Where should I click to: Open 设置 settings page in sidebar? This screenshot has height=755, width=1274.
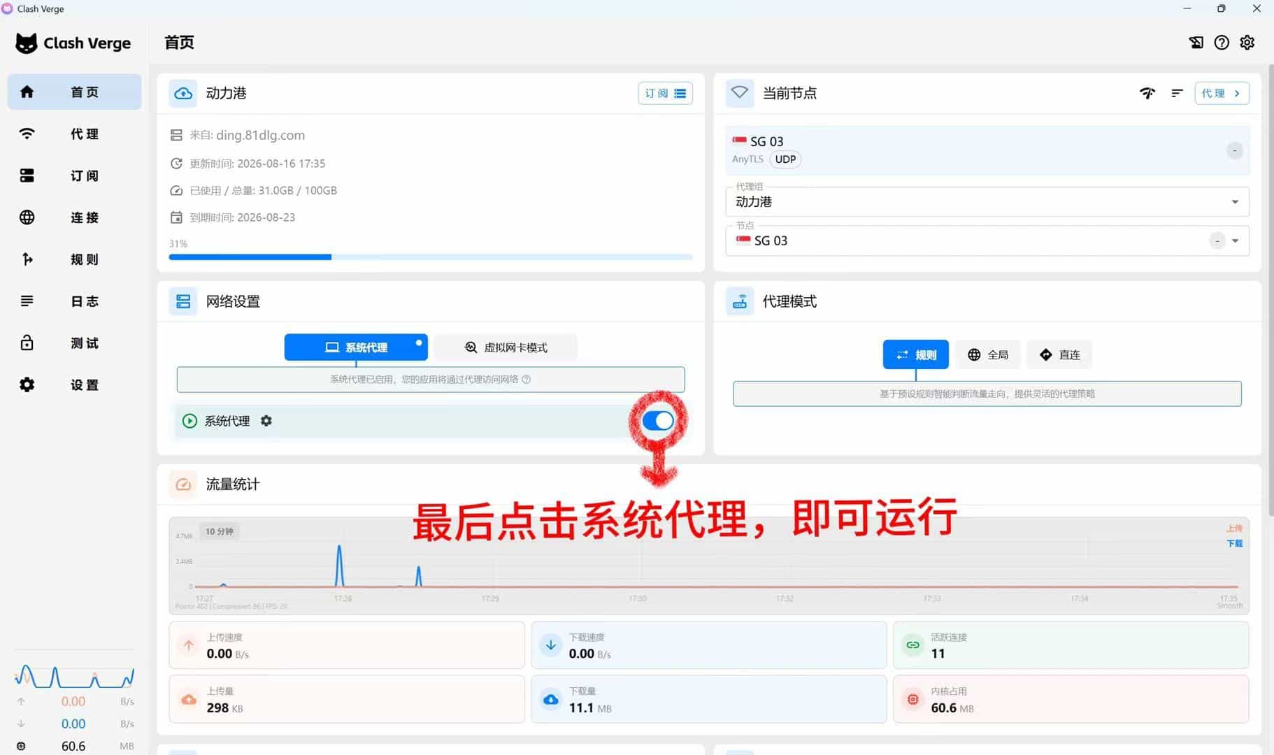pyautogui.click(x=74, y=385)
